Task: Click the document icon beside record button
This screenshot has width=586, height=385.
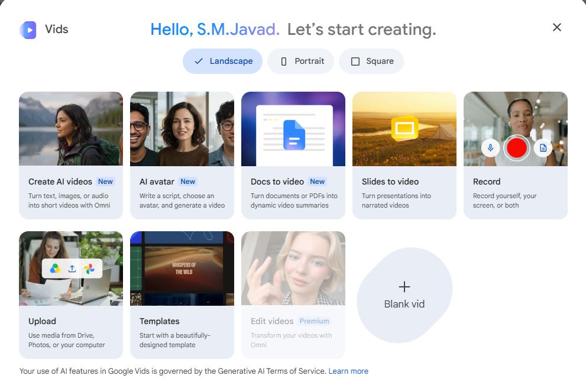Action: click(543, 148)
